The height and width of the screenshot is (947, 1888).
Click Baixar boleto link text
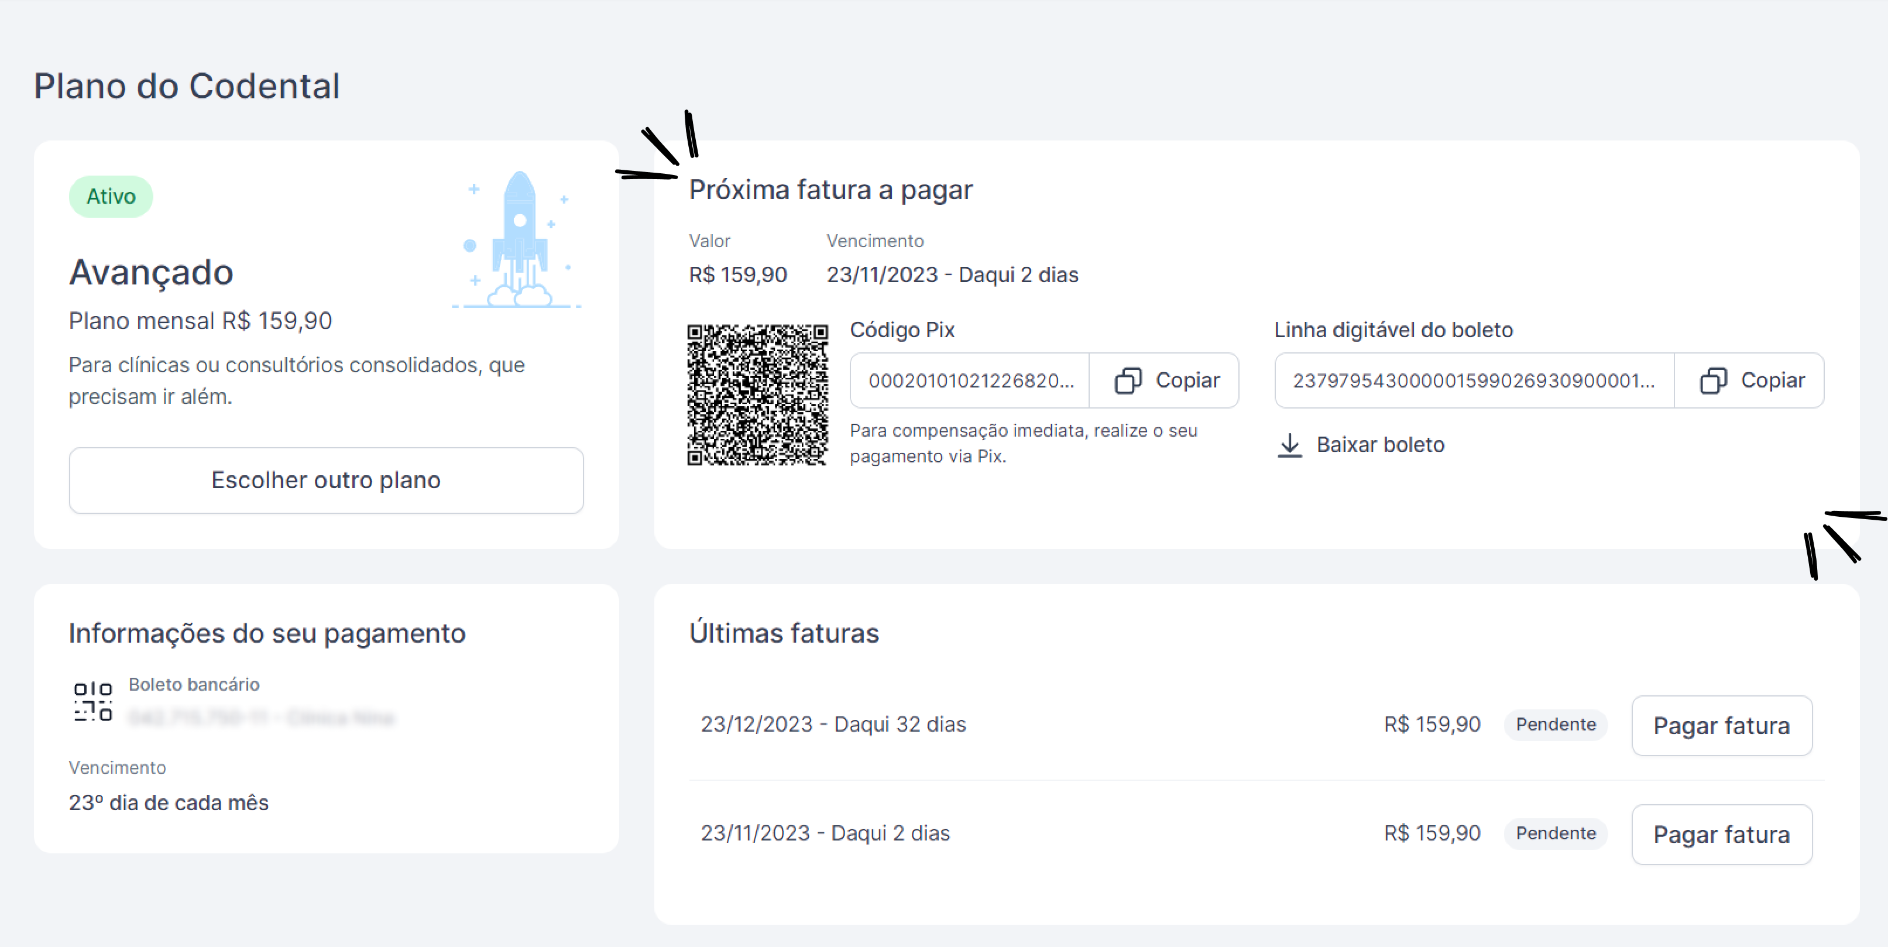1380,445
